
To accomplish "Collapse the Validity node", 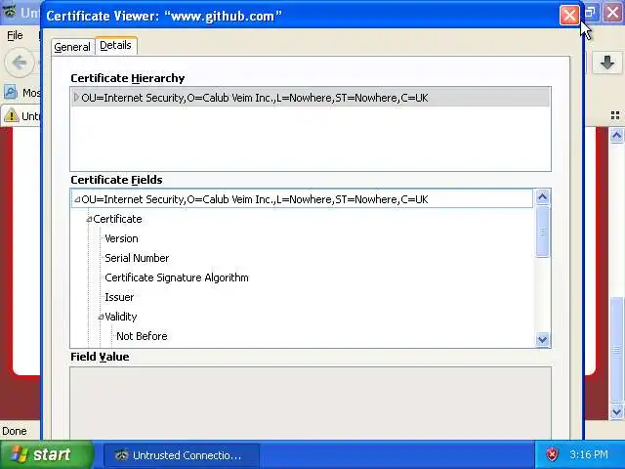I will tap(101, 317).
